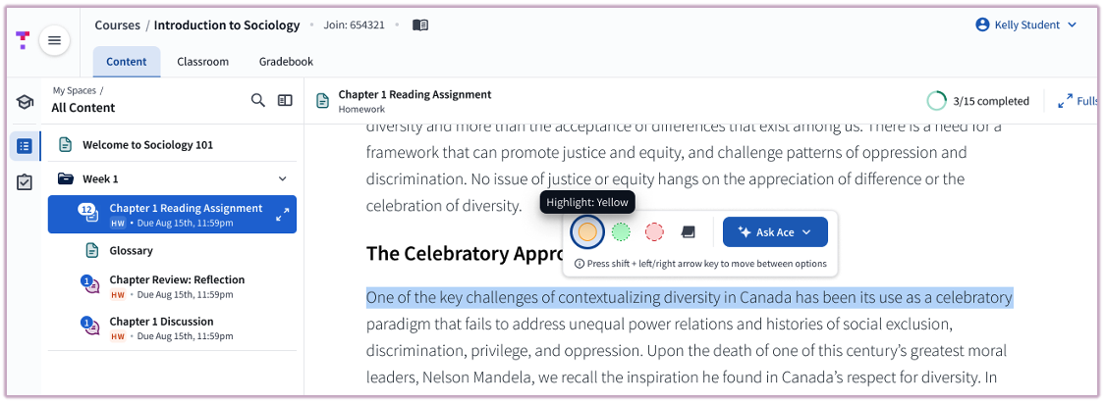
Task: Toggle the content panel layout icon
Action: point(285,100)
